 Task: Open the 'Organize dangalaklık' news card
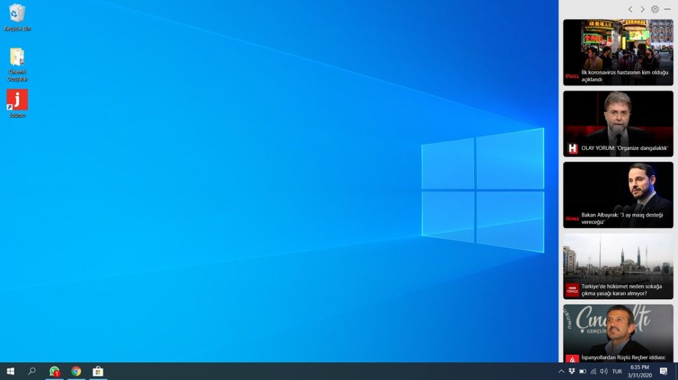coord(618,124)
